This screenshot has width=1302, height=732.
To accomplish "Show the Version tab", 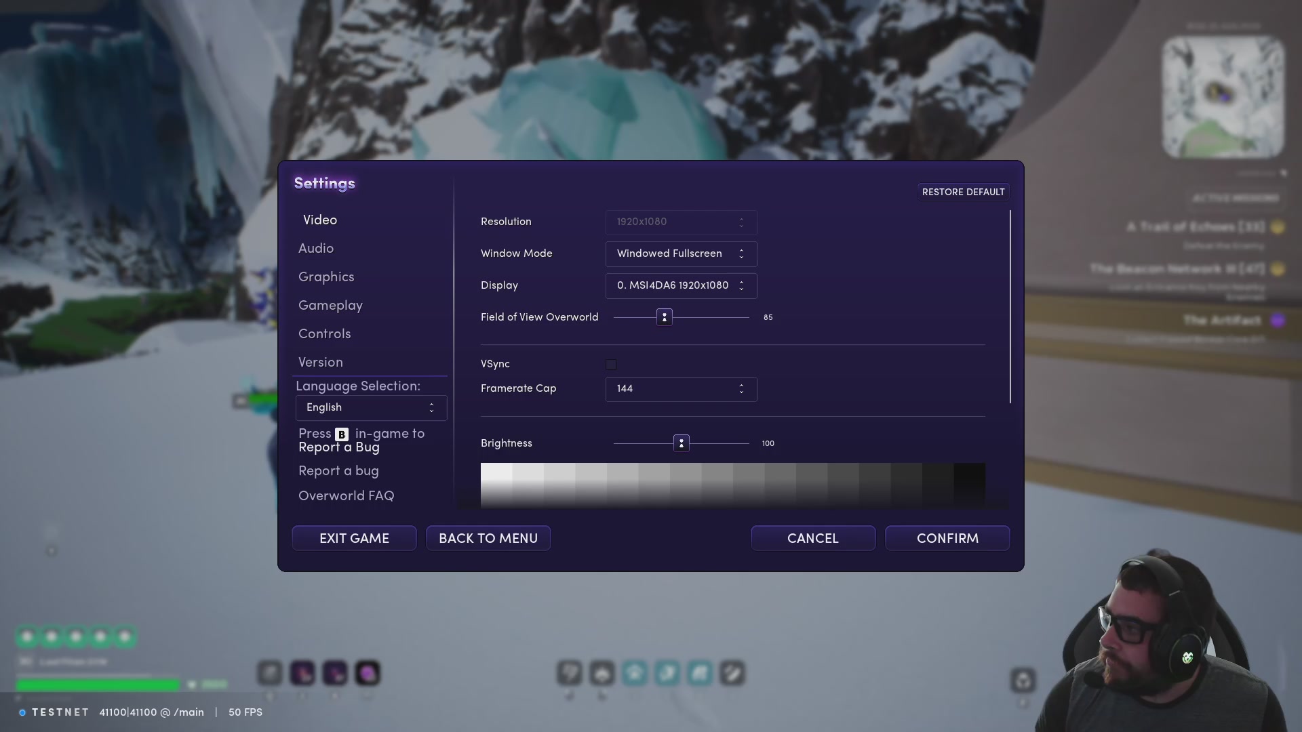I will (321, 363).
